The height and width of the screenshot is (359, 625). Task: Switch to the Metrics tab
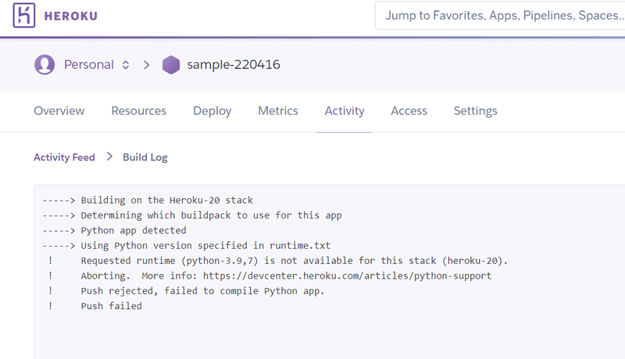pyautogui.click(x=278, y=111)
